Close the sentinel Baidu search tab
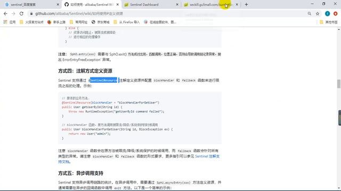 (58, 5)
